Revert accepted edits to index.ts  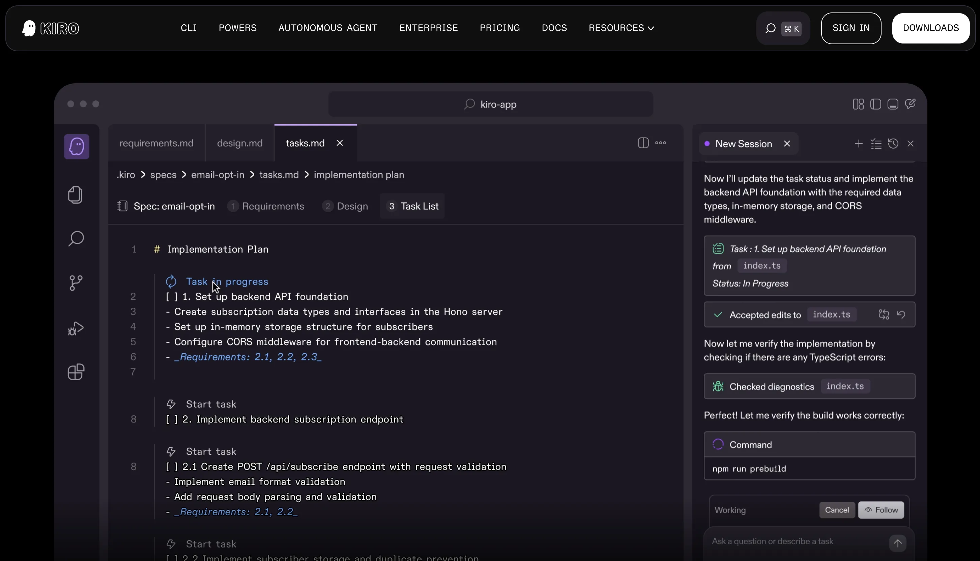tap(901, 315)
